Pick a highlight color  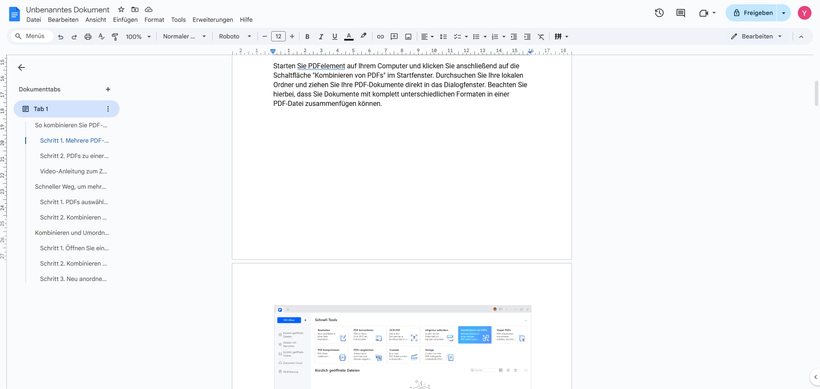point(363,37)
